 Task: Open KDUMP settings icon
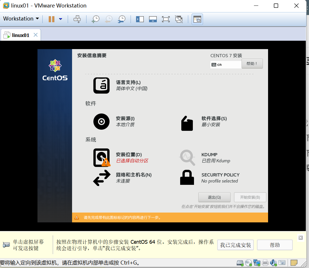187,157
